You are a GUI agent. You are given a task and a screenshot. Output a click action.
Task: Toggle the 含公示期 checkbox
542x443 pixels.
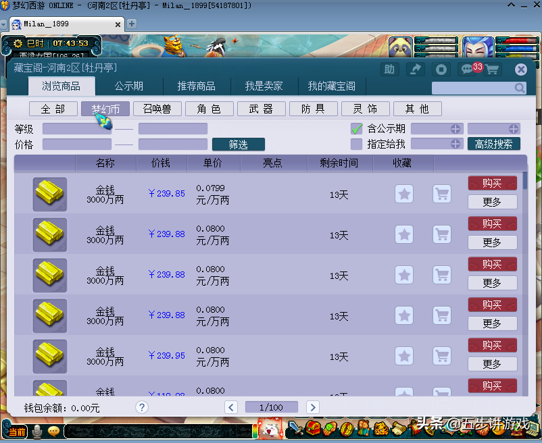pyautogui.click(x=356, y=129)
